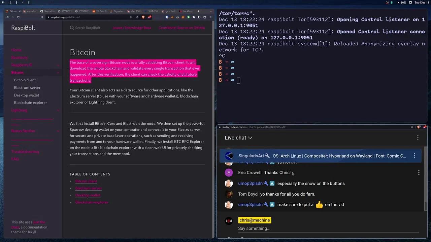Screen dimensions: 431x242
Task: Click the Electrum server table of contents link
Action: pyautogui.click(x=88, y=188)
